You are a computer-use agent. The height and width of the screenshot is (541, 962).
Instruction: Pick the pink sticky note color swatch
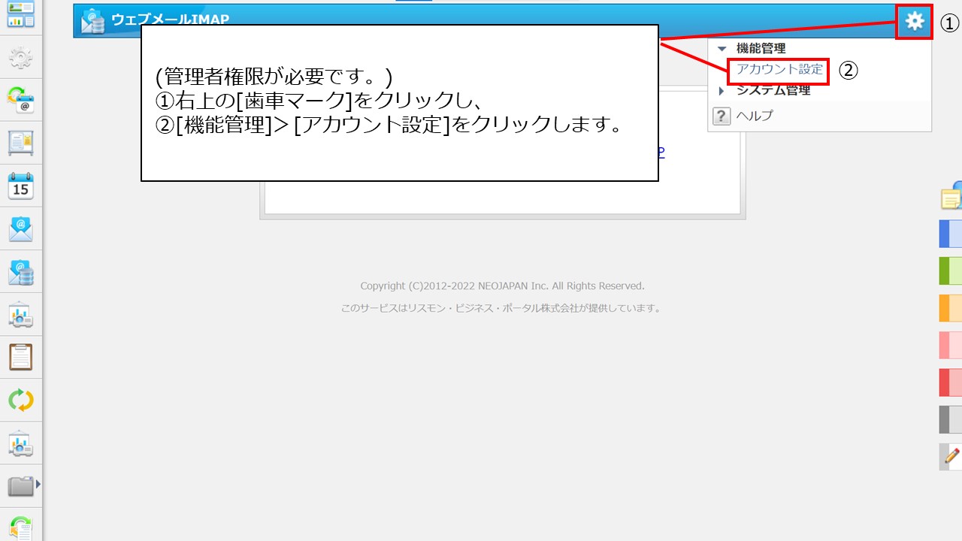coord(951,345)
